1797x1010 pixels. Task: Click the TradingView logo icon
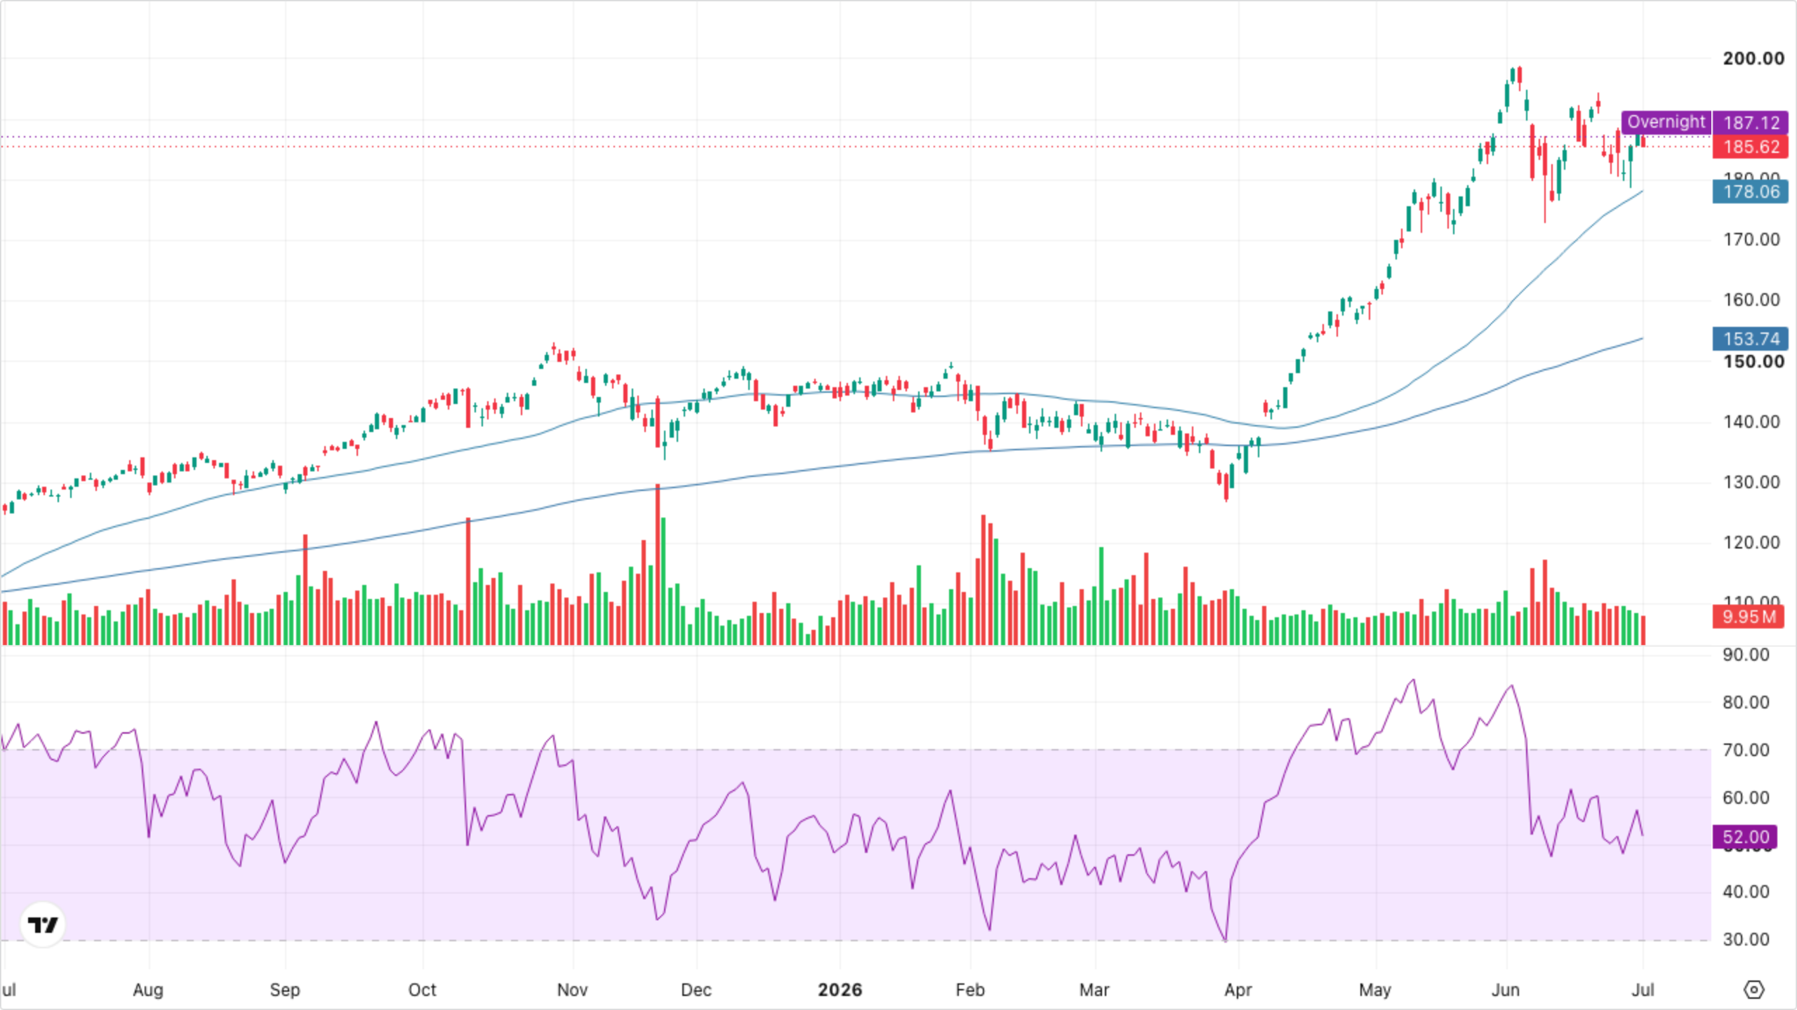tap(43, 924)
